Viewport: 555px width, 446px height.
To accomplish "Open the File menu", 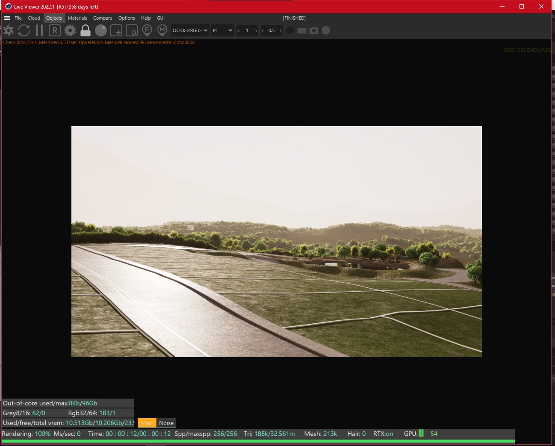I will pyautogui.click(x=18, y=18).
